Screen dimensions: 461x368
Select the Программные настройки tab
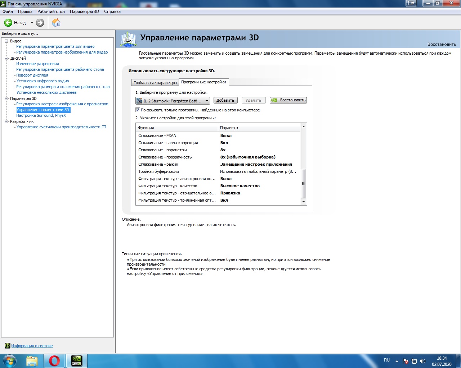(x=203, y=82)
